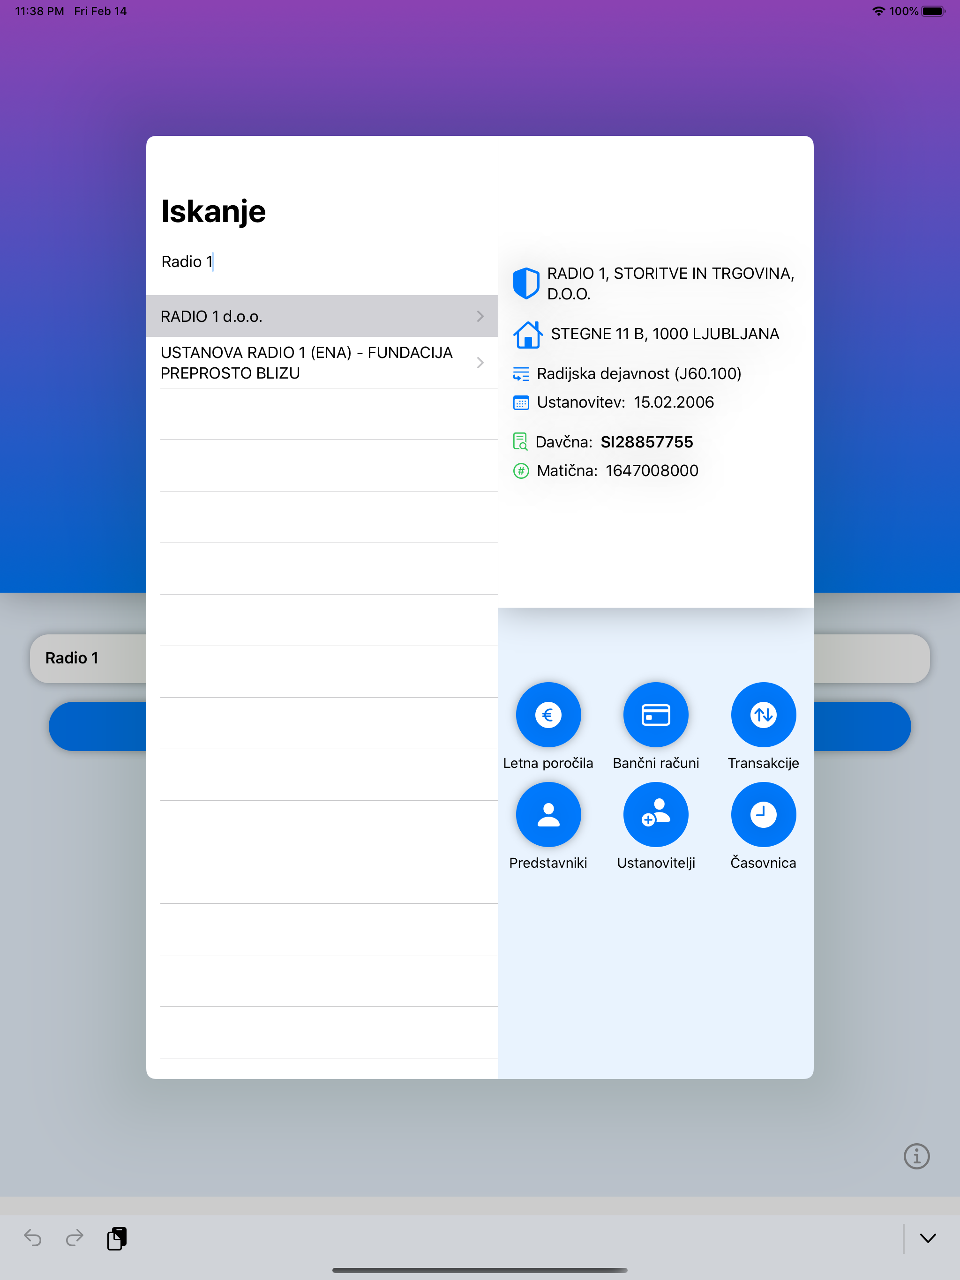
Task: Undo the last keyboard action
Action: pyautogui.click(x=32, y=1238)
